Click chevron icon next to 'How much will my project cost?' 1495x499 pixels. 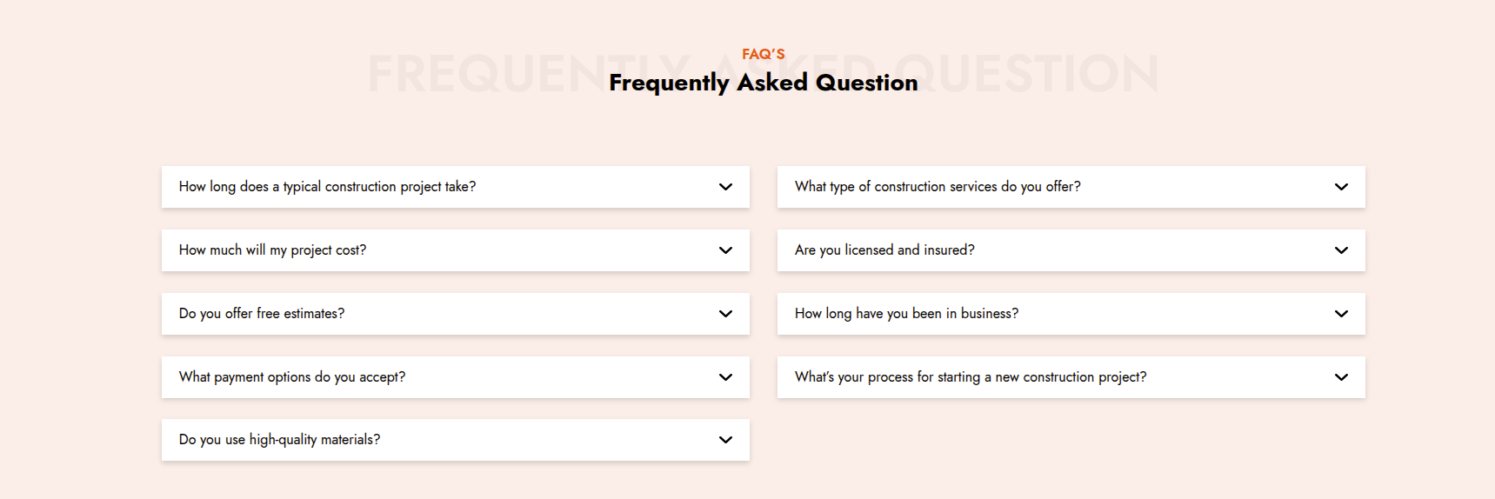click(x=725, y=250)
